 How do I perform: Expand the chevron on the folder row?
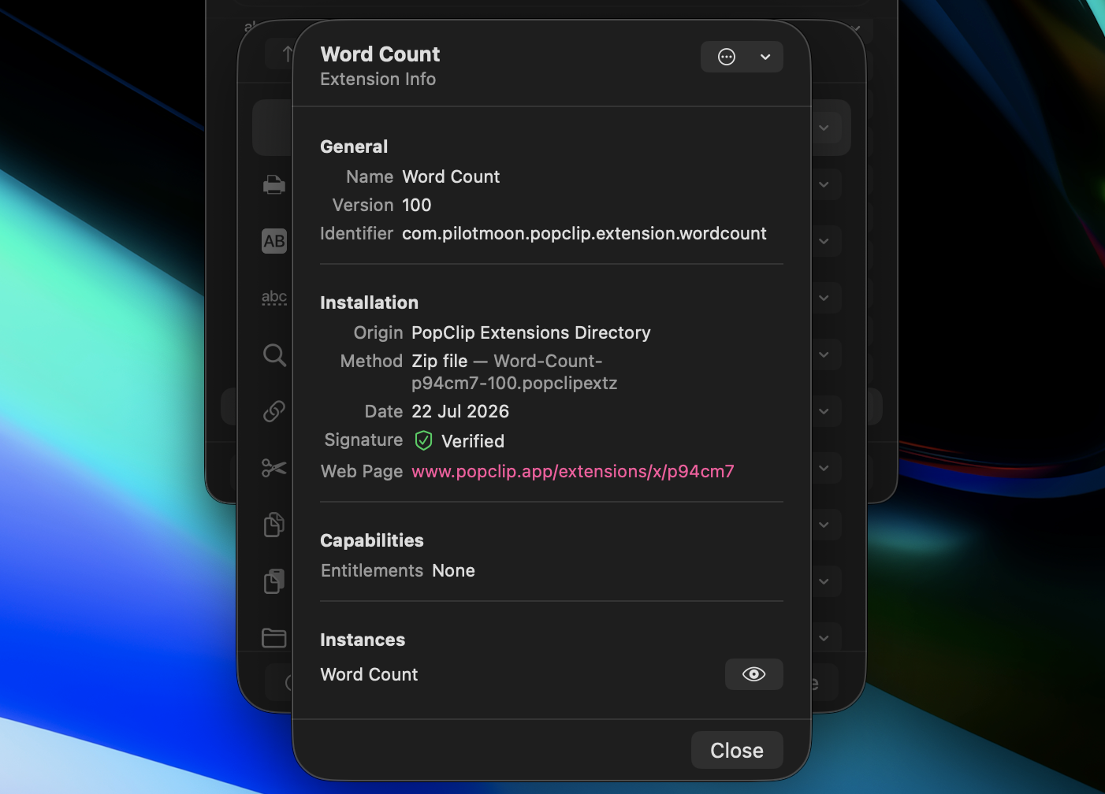[824, 637]
